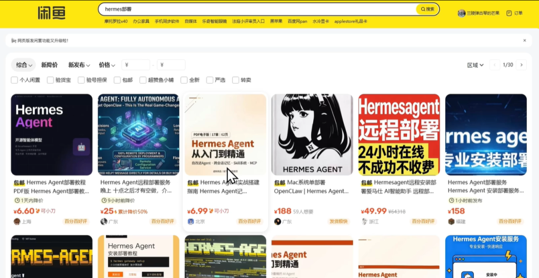
Task: Open listing title Hermesagent远程安装部署爱马仕
Action: [x=399, y=187]
